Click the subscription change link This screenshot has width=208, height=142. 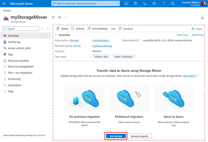point(74,40)
